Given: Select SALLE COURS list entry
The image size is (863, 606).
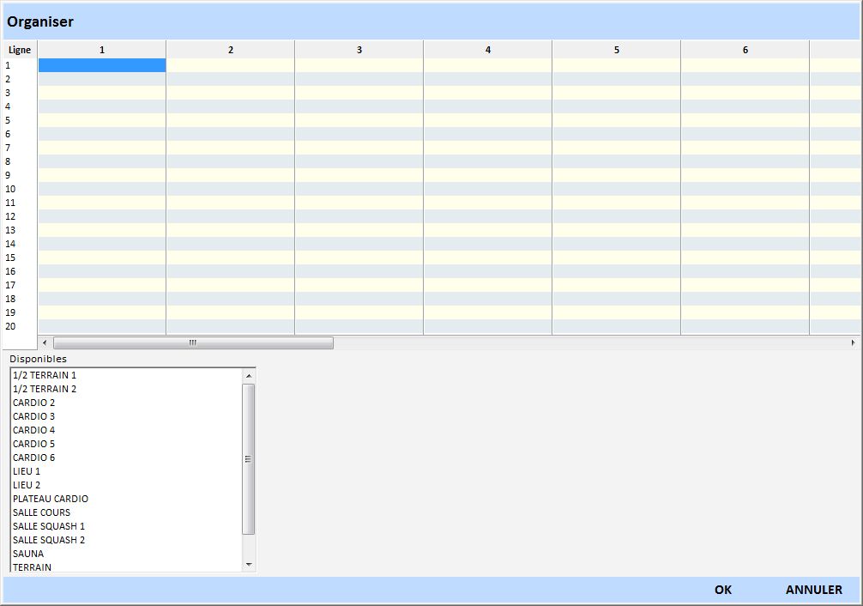Looking at the screenshot, I should (42, 512).
